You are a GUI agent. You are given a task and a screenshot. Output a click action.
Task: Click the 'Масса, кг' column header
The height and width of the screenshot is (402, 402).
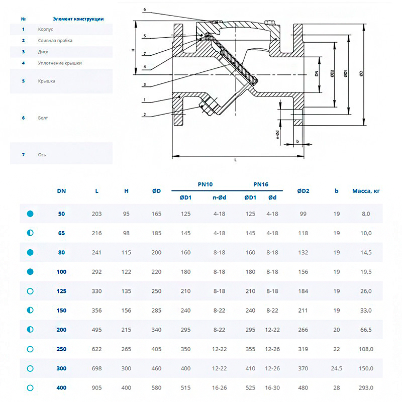click(x=366, y=191)
